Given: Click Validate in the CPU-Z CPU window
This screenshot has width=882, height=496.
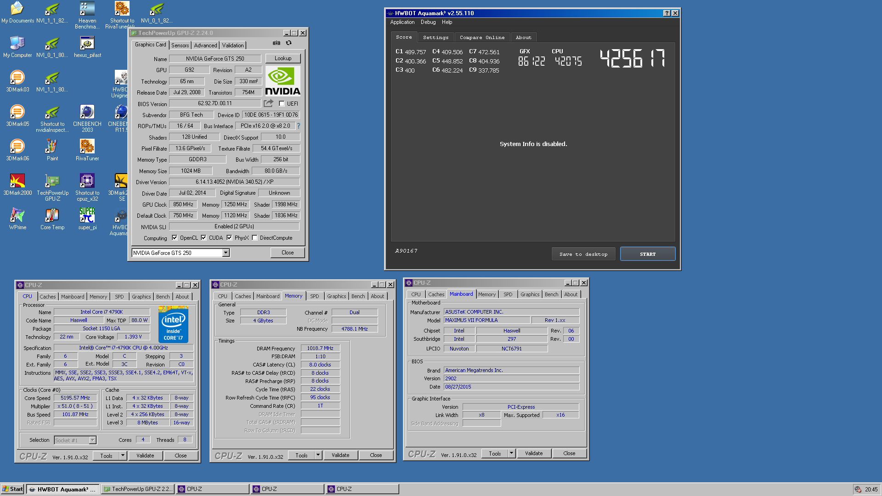Looking at the screenshot, I should point(145,456).
